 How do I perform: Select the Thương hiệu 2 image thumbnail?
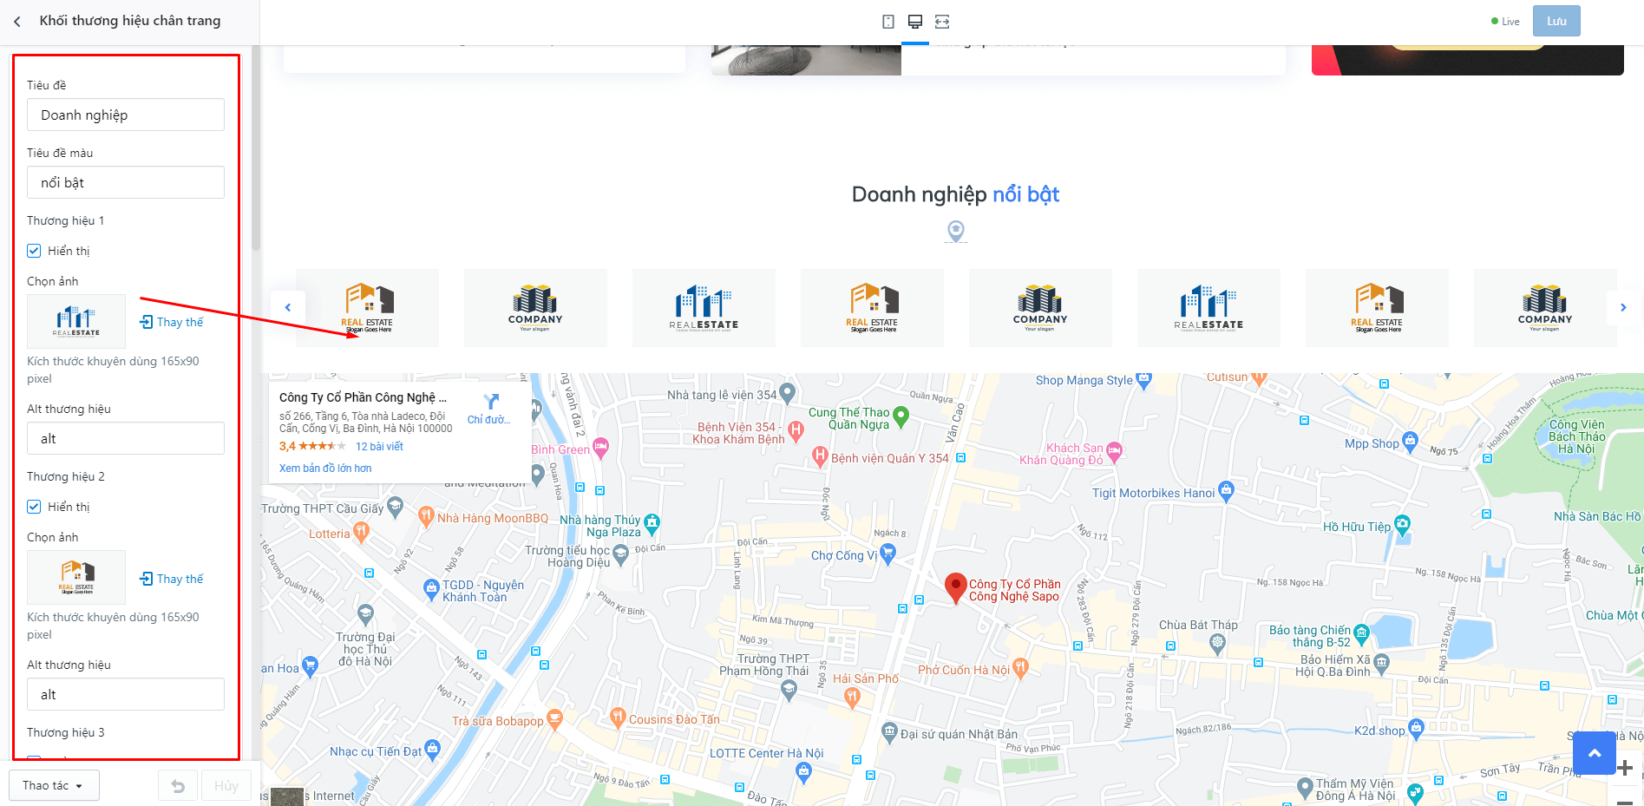coord(76,577)
